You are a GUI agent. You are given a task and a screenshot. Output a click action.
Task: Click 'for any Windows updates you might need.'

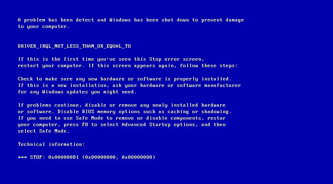(x=77, y=92)
